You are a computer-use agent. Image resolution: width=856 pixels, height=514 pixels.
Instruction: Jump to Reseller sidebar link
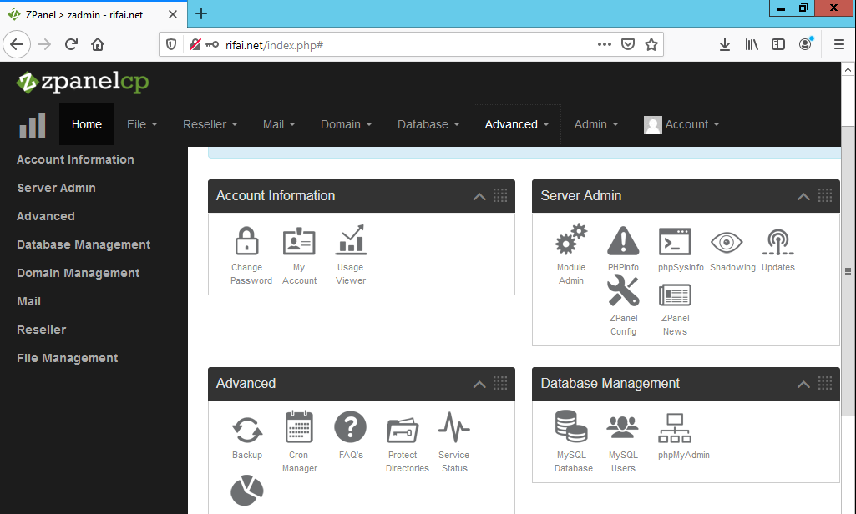(42, 330)
